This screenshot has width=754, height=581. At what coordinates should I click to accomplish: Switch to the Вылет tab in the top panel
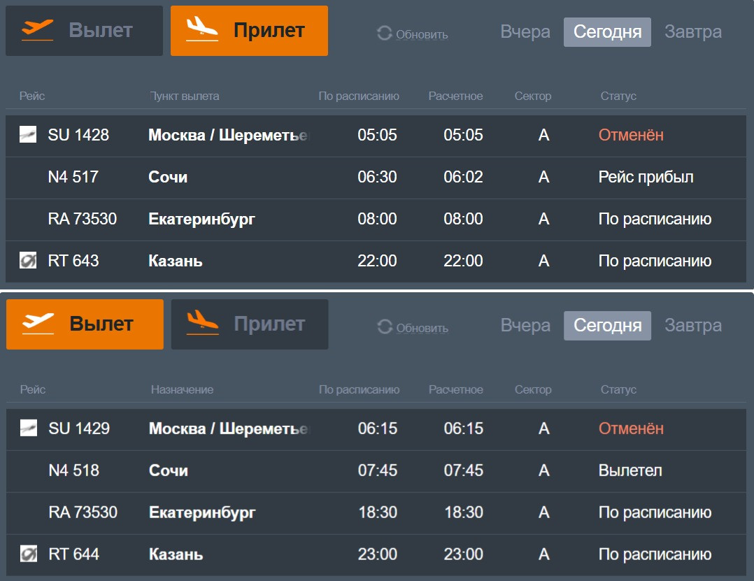(84, 31)
